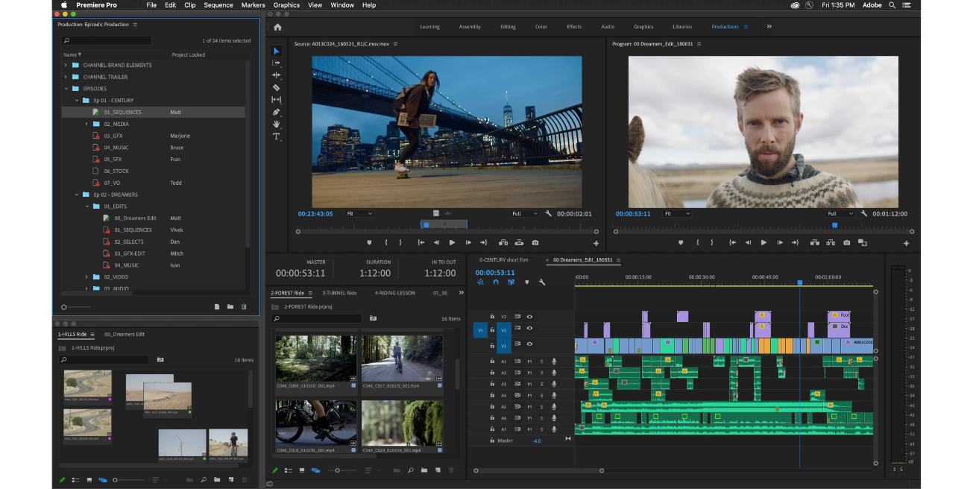
Task: Open Source monitor settings wrench
Action: tap(548, 213)
